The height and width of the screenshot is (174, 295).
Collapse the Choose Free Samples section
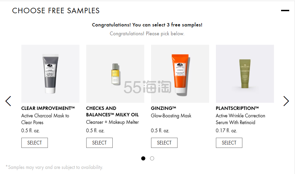tap(285, 11)
